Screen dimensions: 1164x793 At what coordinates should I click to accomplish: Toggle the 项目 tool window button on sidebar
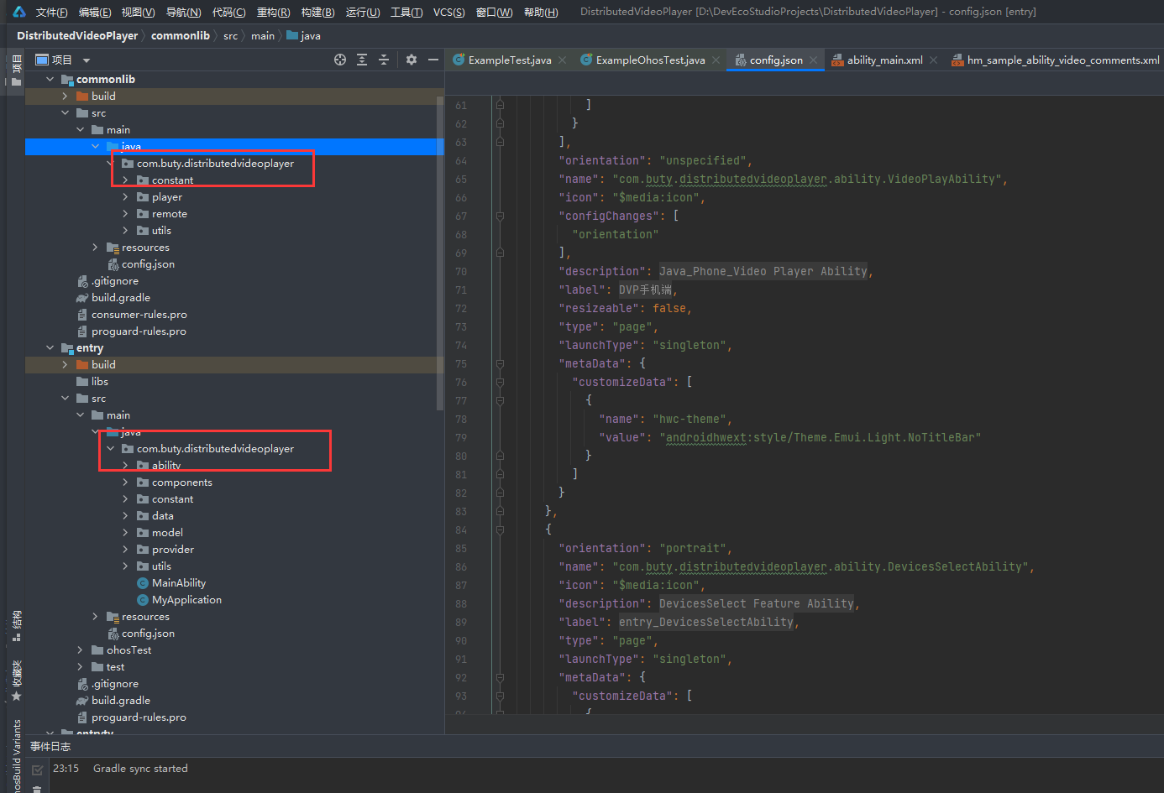coord(16,70)
